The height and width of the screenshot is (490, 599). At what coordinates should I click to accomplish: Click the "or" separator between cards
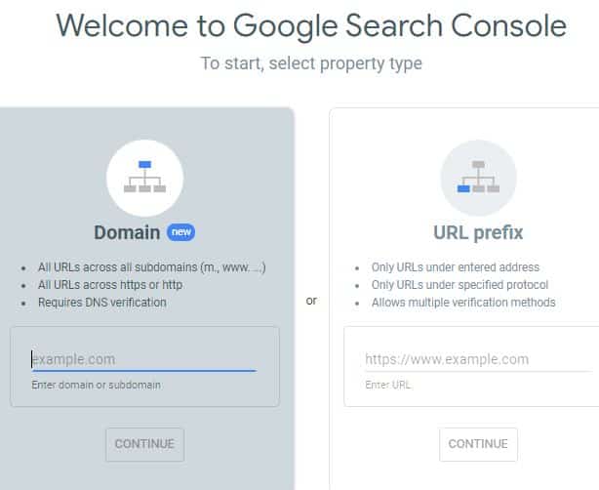point(311,301)
